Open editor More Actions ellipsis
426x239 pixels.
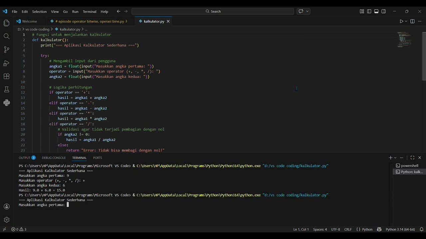pyautogui.click(x=420, y=21)
